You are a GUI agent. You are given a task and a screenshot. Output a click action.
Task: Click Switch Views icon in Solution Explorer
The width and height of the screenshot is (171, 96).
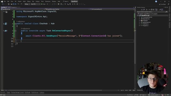[x=144, y=10]
